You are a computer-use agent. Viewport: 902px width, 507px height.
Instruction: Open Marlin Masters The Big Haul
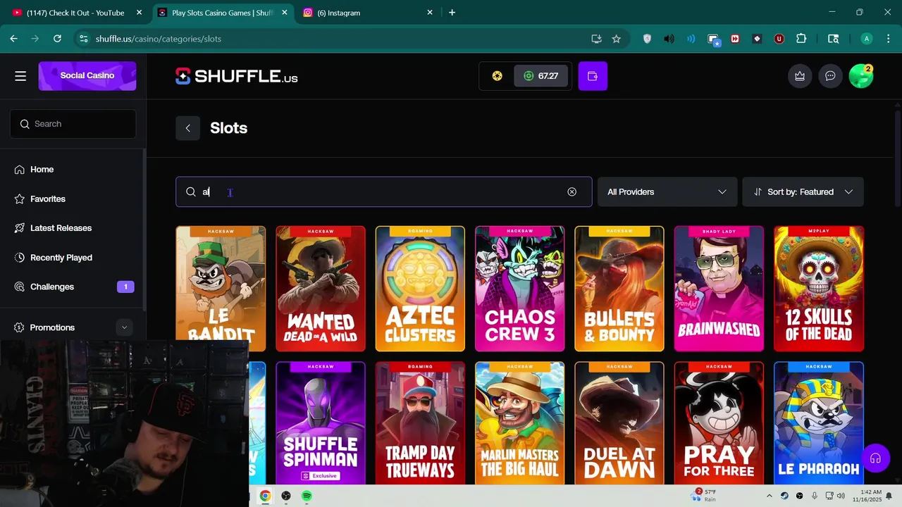(519, 423)
